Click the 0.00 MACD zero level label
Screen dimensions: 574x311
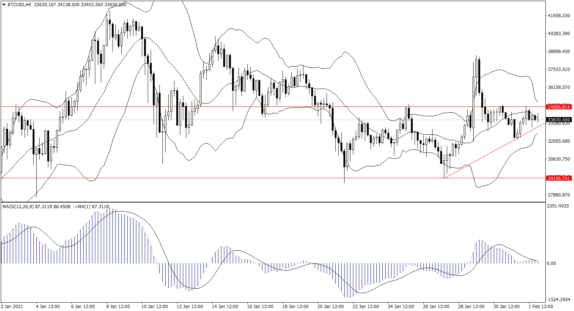tap(551, 263)
